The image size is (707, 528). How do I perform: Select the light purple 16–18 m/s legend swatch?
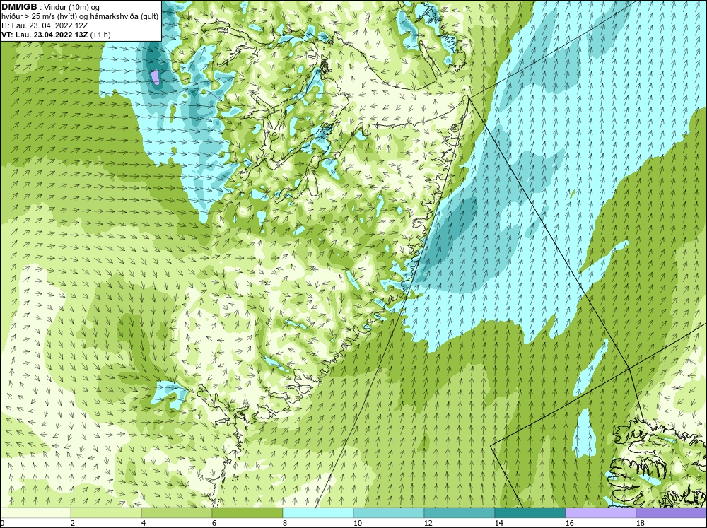pyautogui.click(x=600, y=512)
